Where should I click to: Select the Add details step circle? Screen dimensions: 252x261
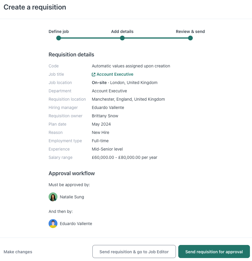pos(122,38)
